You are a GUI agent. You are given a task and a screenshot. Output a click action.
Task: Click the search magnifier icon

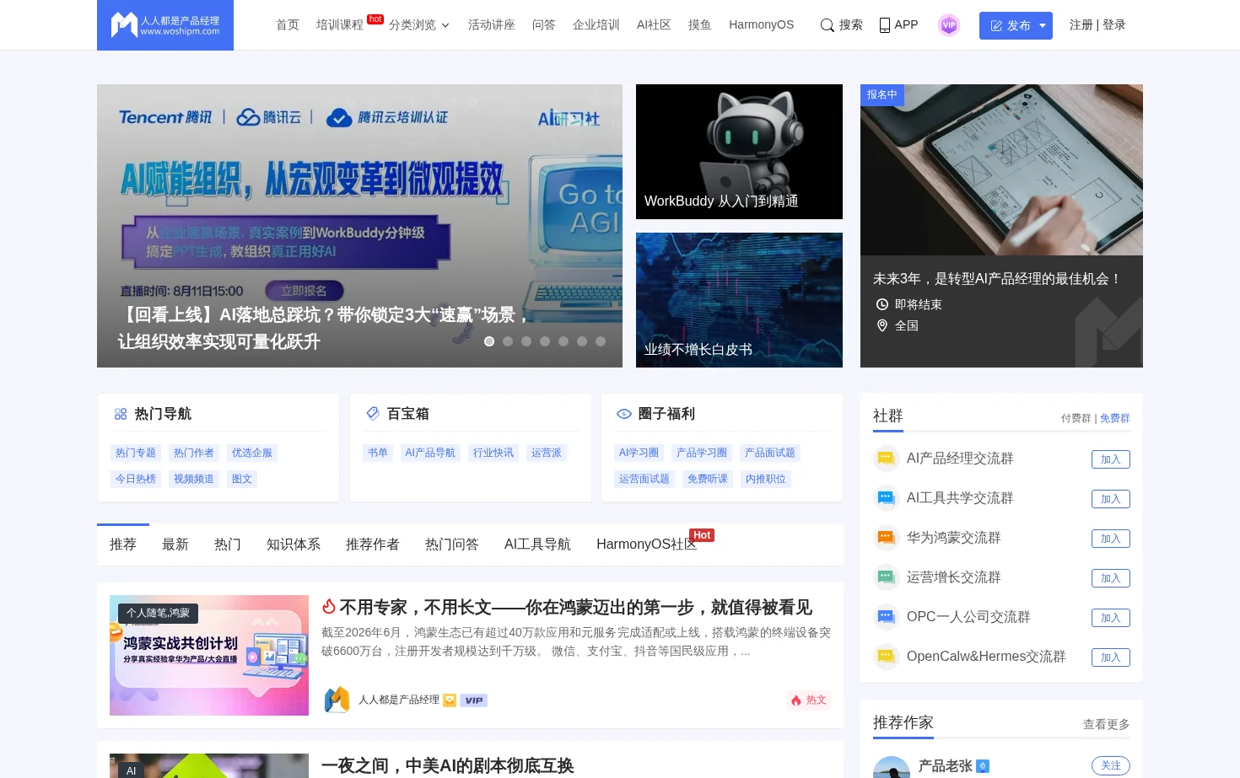pos(827,25)
